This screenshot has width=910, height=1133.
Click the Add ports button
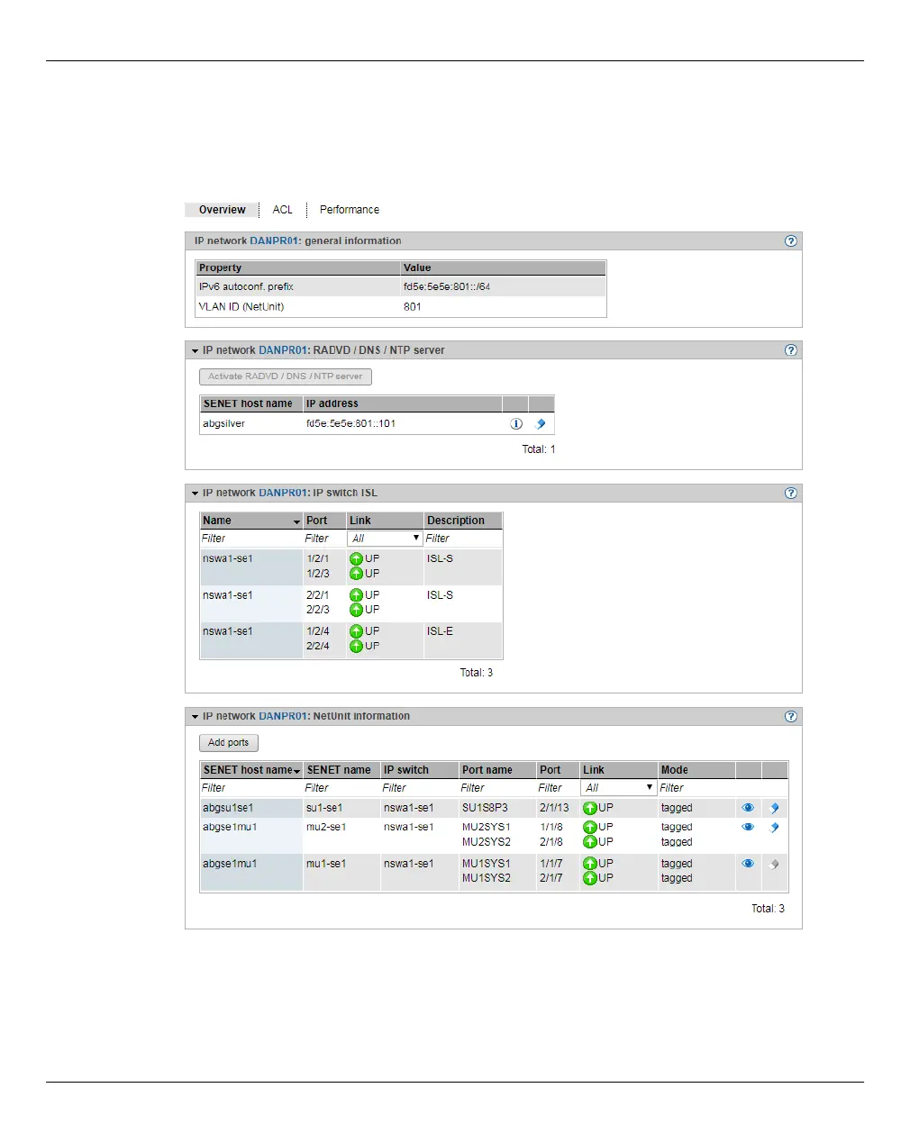229,743
